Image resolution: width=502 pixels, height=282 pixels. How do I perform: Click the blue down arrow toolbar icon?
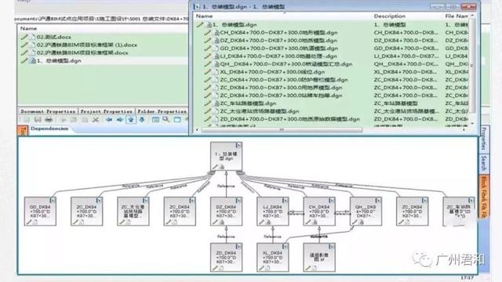[142, 120]
